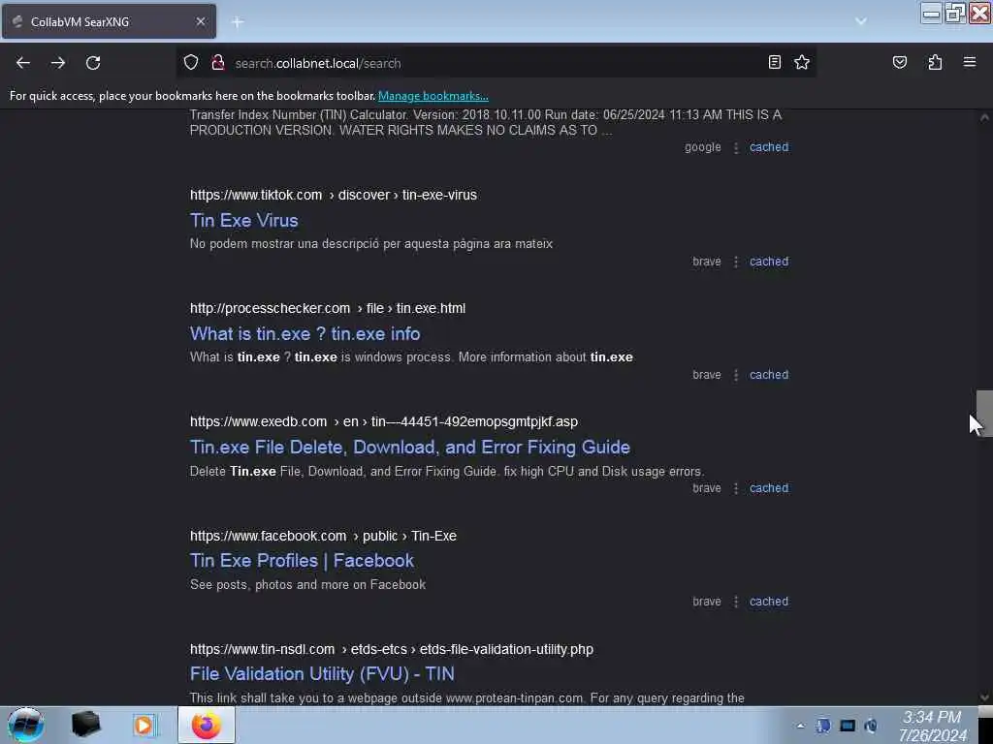Viewport: 993px width, 744px height.
Task: Close the CollabVM SearXNG tab
Action: click(x=200, y=21)
